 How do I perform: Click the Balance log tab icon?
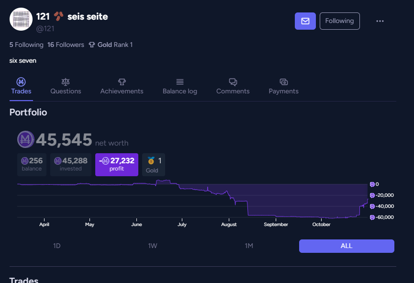180,82
